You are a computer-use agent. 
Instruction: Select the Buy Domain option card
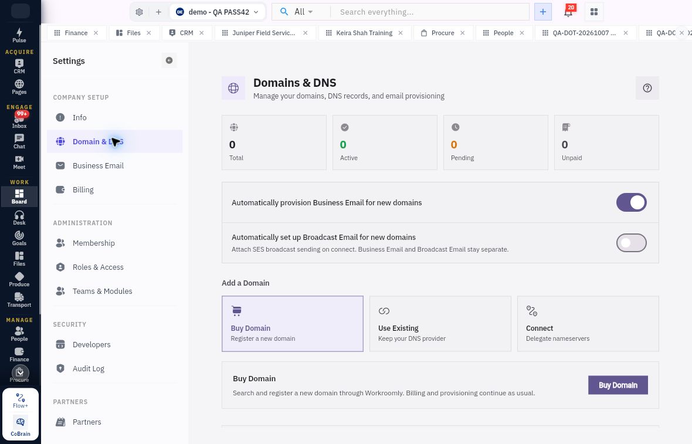(292, 324)
